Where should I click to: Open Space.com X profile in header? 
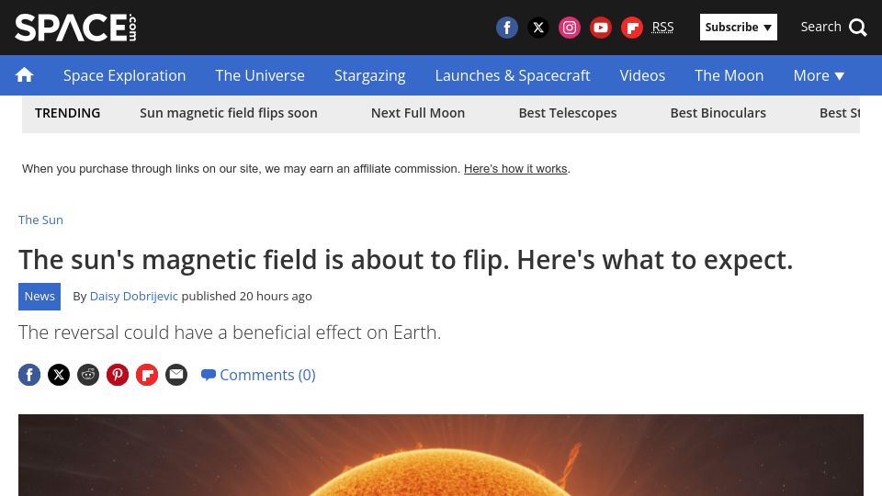pyautogui.click(x=538, y=27)
